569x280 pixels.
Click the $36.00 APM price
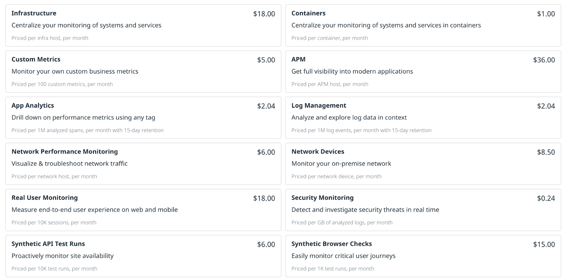(x=544, y=60)
